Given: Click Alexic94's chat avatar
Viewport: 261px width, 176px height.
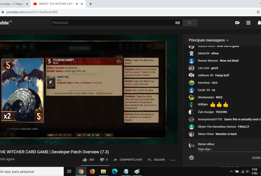Looking at the screenshot, I should [191, 53].
